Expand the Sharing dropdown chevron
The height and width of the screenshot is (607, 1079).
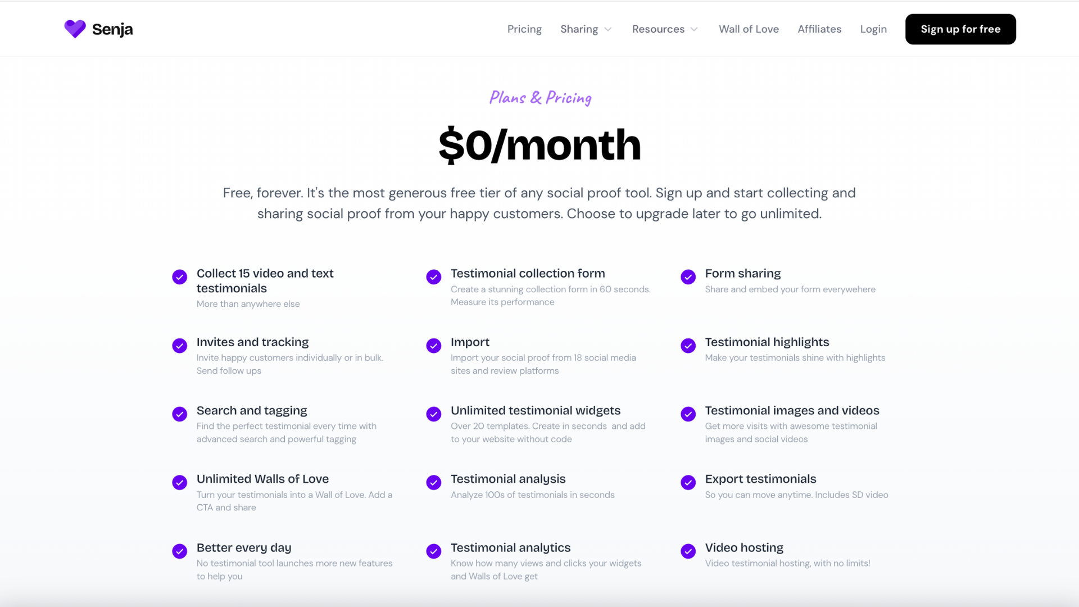tap(608, 29)
